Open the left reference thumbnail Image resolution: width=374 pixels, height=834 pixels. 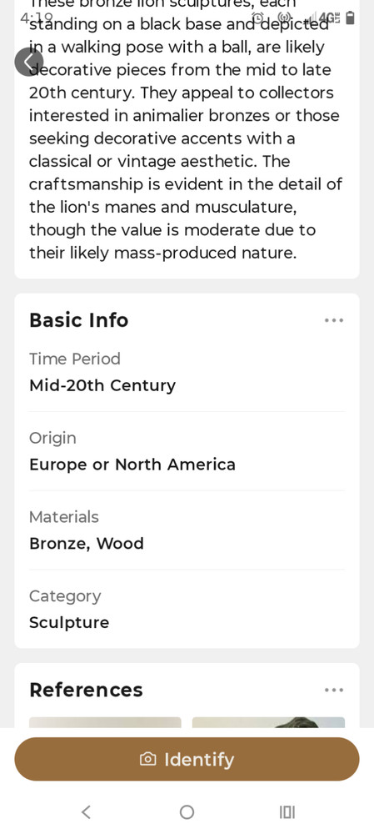pos(105,722)
